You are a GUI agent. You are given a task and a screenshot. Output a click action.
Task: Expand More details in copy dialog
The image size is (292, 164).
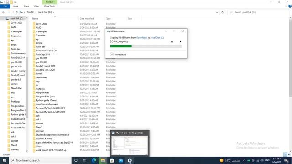(118, 55)
